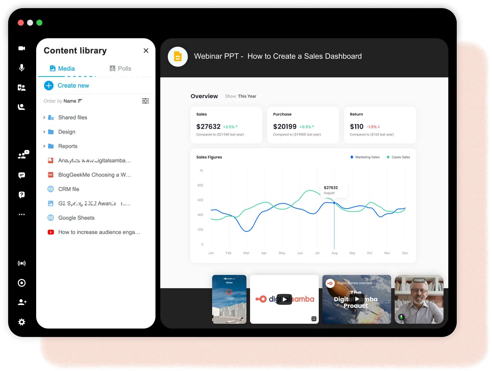
Task: Open the Q&A question mark icon
Action: coord(22,195)
